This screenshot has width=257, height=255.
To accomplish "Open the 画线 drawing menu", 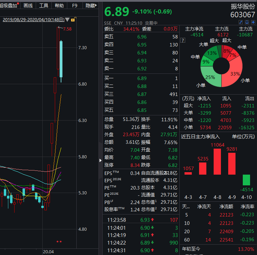I will (x=28, y=6).
